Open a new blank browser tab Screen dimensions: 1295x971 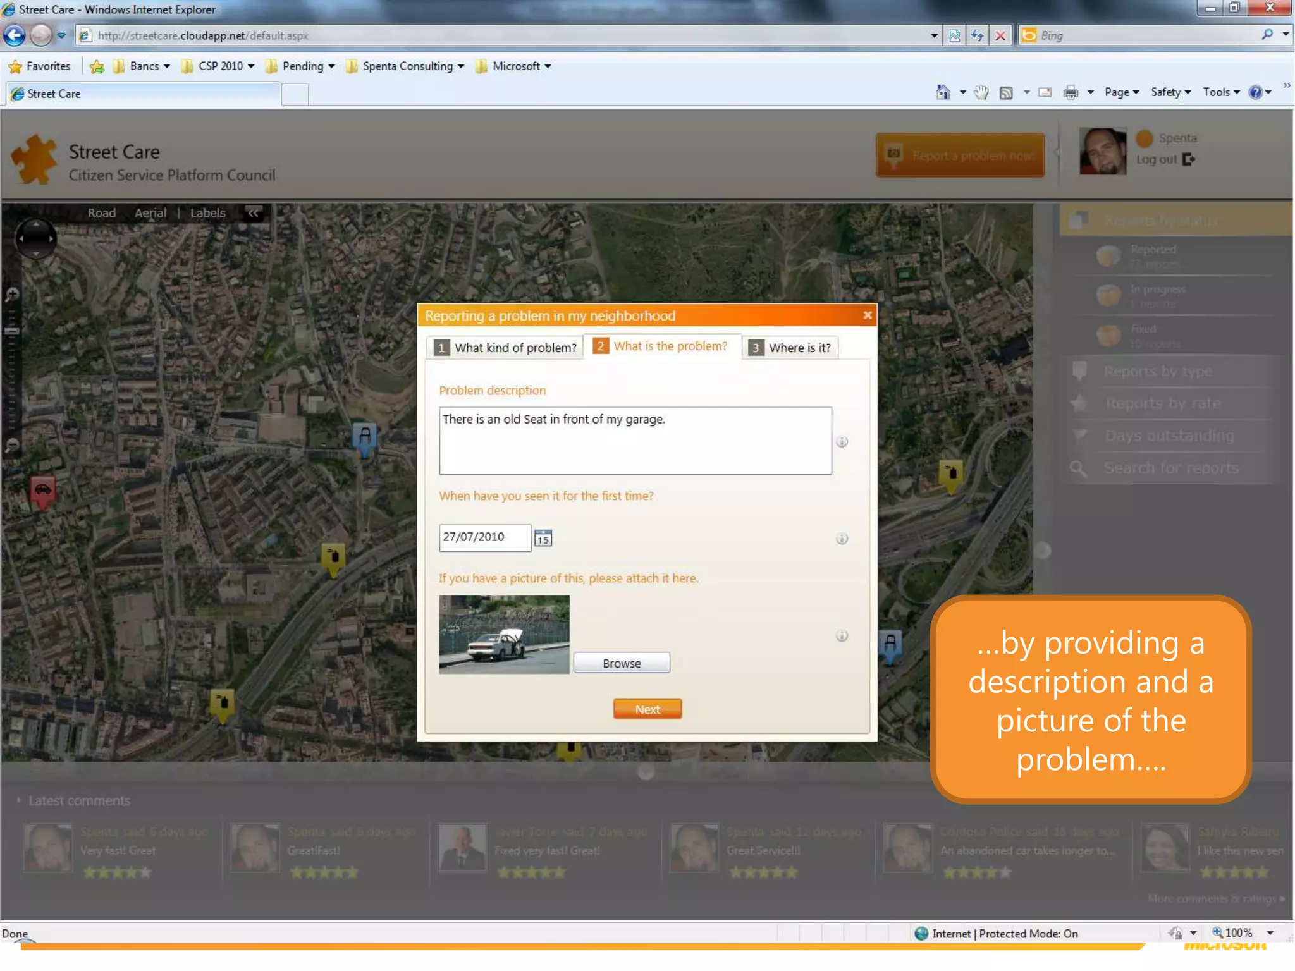coord(295,94)
